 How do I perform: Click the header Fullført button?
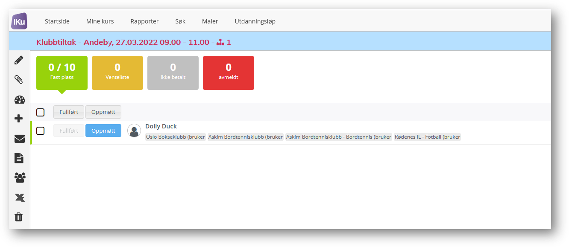click(69, 112)
